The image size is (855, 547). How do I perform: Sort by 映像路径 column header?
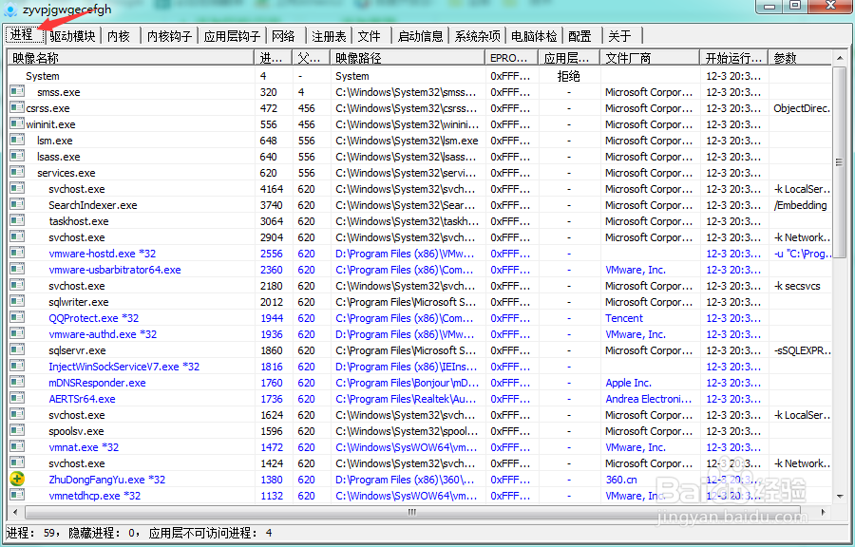tap(408, 58)
